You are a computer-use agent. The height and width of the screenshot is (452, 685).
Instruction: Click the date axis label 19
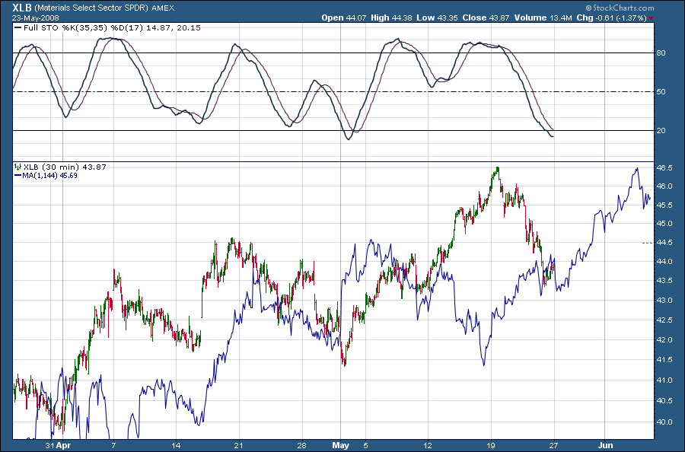pyautogui.click(x=491, y=445)
